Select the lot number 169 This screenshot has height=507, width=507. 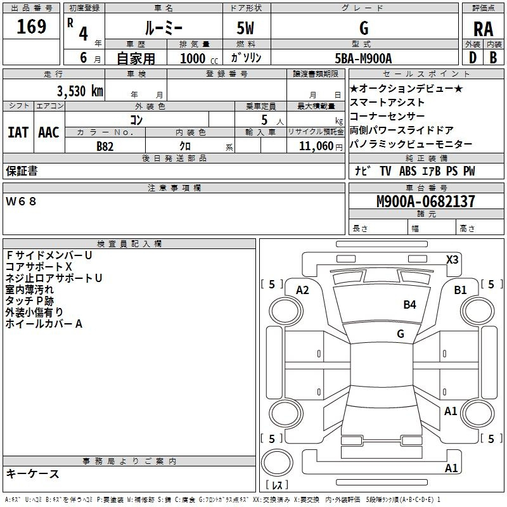[x=31, y=27]
